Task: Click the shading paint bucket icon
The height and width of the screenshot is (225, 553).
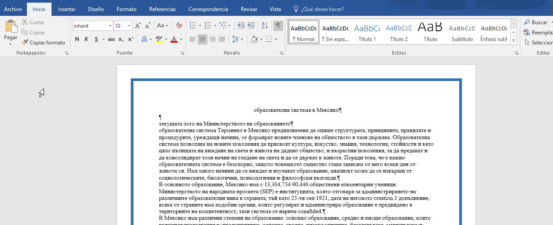Action: pos(254,39)
